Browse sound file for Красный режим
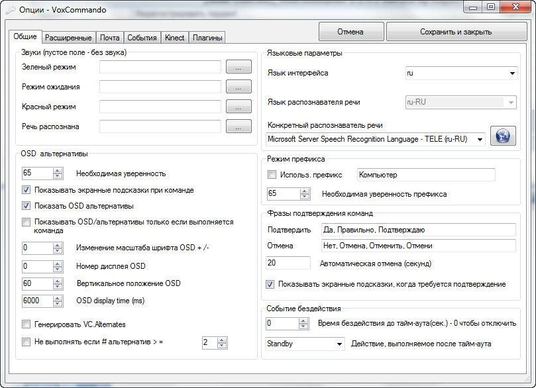The image size is (536, 388). click(239, 106)
